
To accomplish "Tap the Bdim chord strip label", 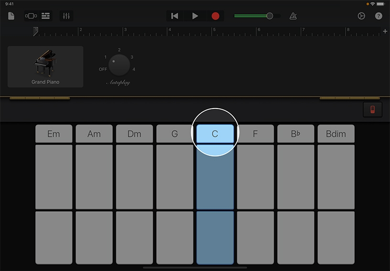I will [x=336, y=134].
